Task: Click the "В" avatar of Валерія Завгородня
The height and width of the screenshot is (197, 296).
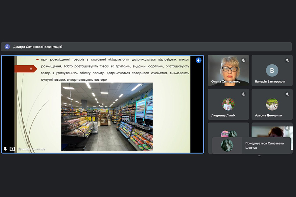Action: [x=272, y=70]
